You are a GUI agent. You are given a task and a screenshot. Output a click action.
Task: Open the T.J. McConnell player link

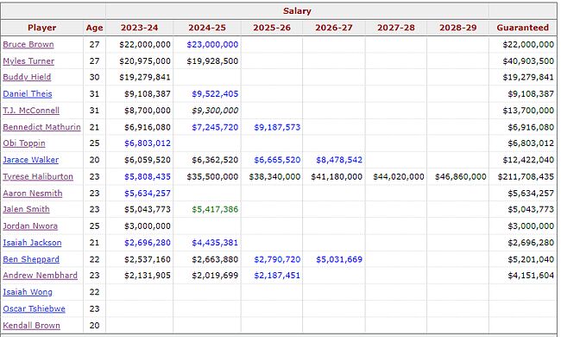pos(31,111)
